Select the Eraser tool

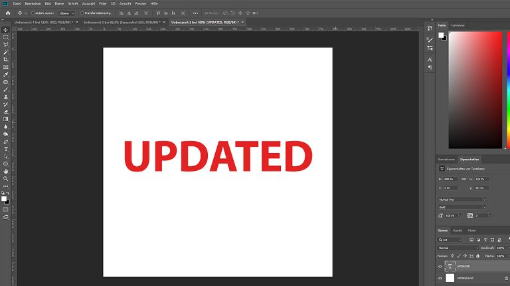click(x=5, y=112)
